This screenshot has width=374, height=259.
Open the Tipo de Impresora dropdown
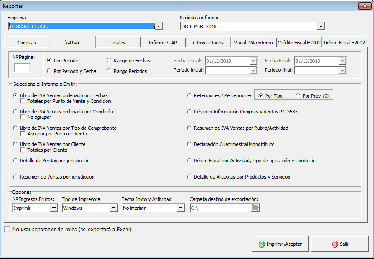point(113,208)
